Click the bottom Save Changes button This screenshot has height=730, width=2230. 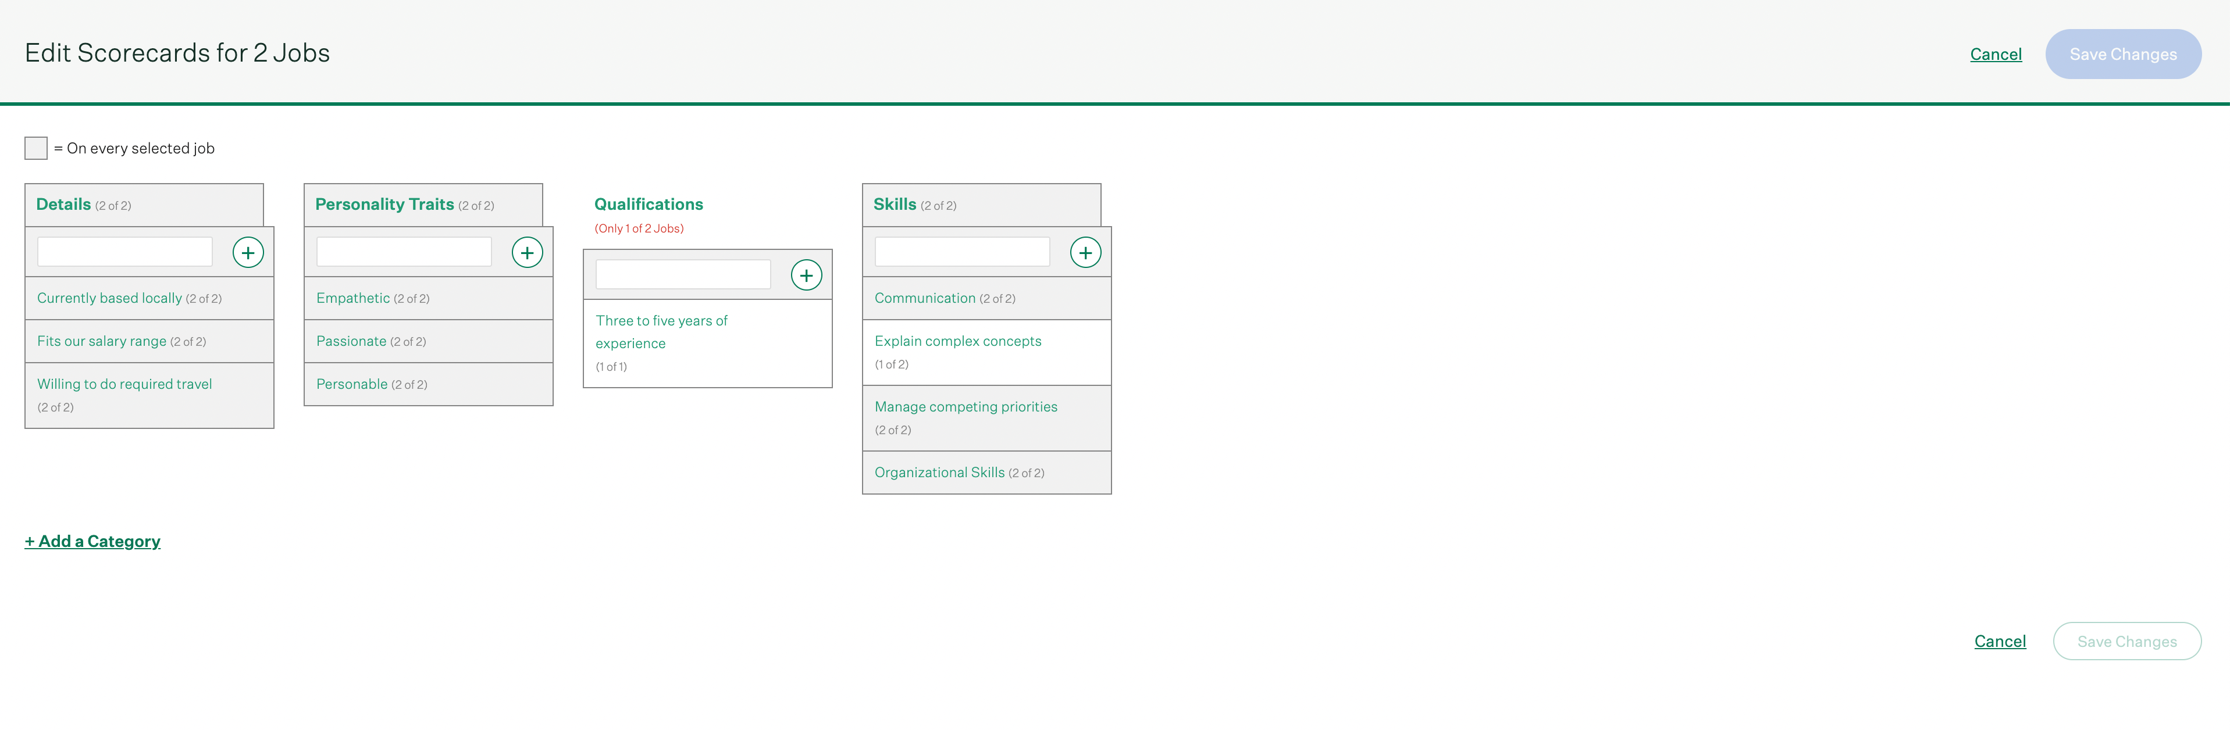tap(2128, 641)
